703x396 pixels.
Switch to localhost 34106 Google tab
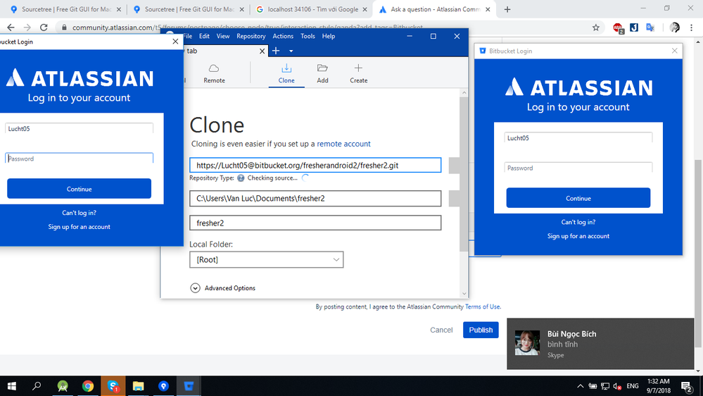point(312,9)
